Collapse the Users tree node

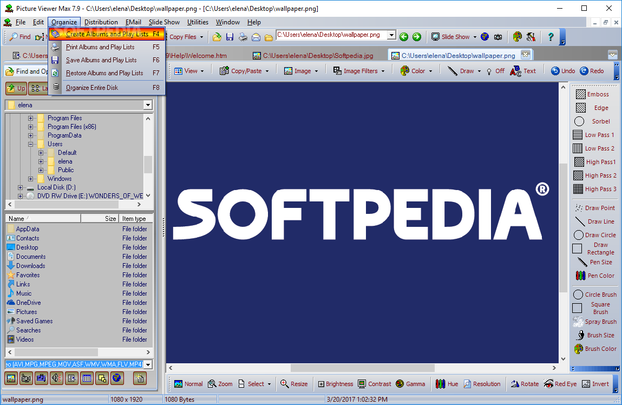[x=30, y=145]
